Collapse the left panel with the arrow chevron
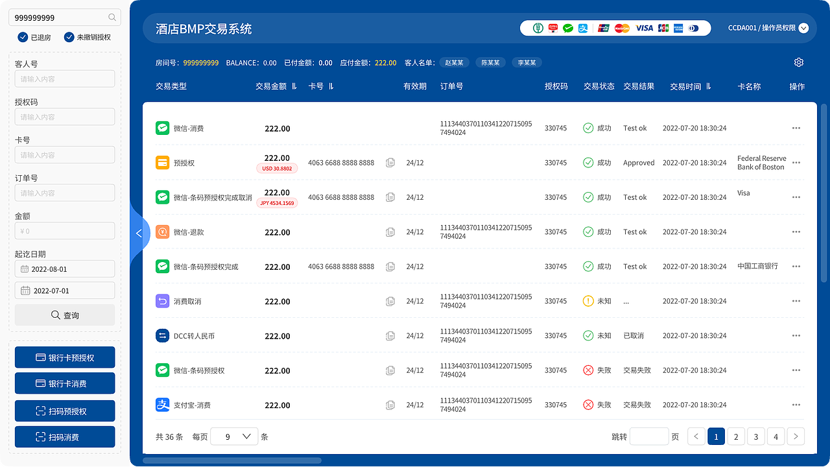This screenshot has width=830, height=467. point(139,233)
